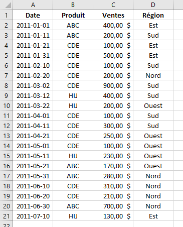The width and height of the screenshot is (183, 227).
Task: Click the Produit header cell
Action: [73, 15]
